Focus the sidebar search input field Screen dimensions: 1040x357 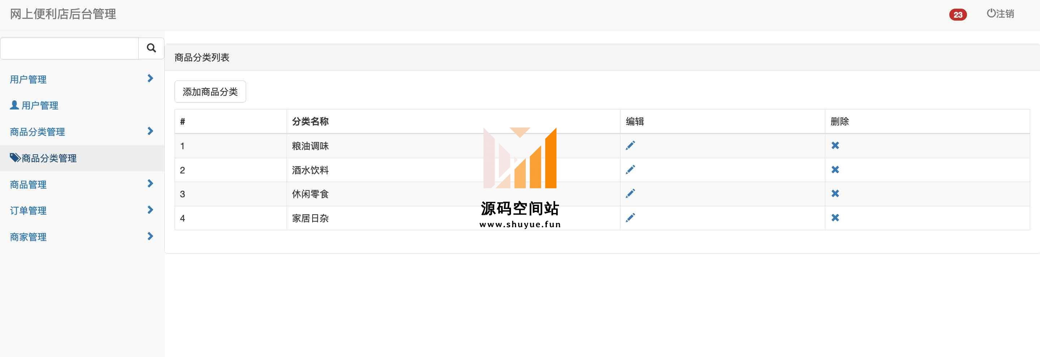click(x=69, y=48)
